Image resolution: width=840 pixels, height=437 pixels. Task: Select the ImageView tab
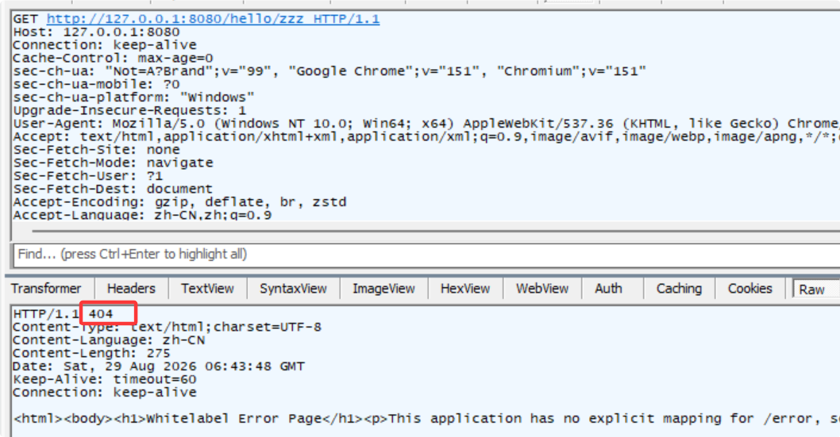383,289
